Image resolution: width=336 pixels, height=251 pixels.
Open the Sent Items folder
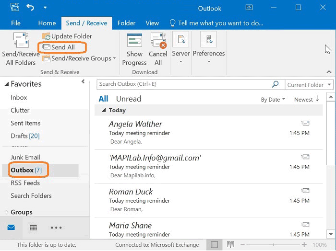[x=25, y=123]
